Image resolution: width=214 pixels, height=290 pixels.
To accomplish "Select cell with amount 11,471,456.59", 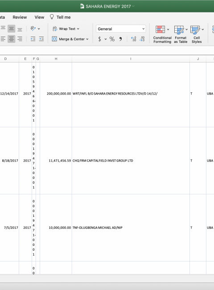I will (56, 161).
